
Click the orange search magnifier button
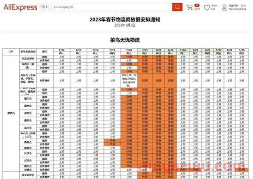[x=177, y=7]
